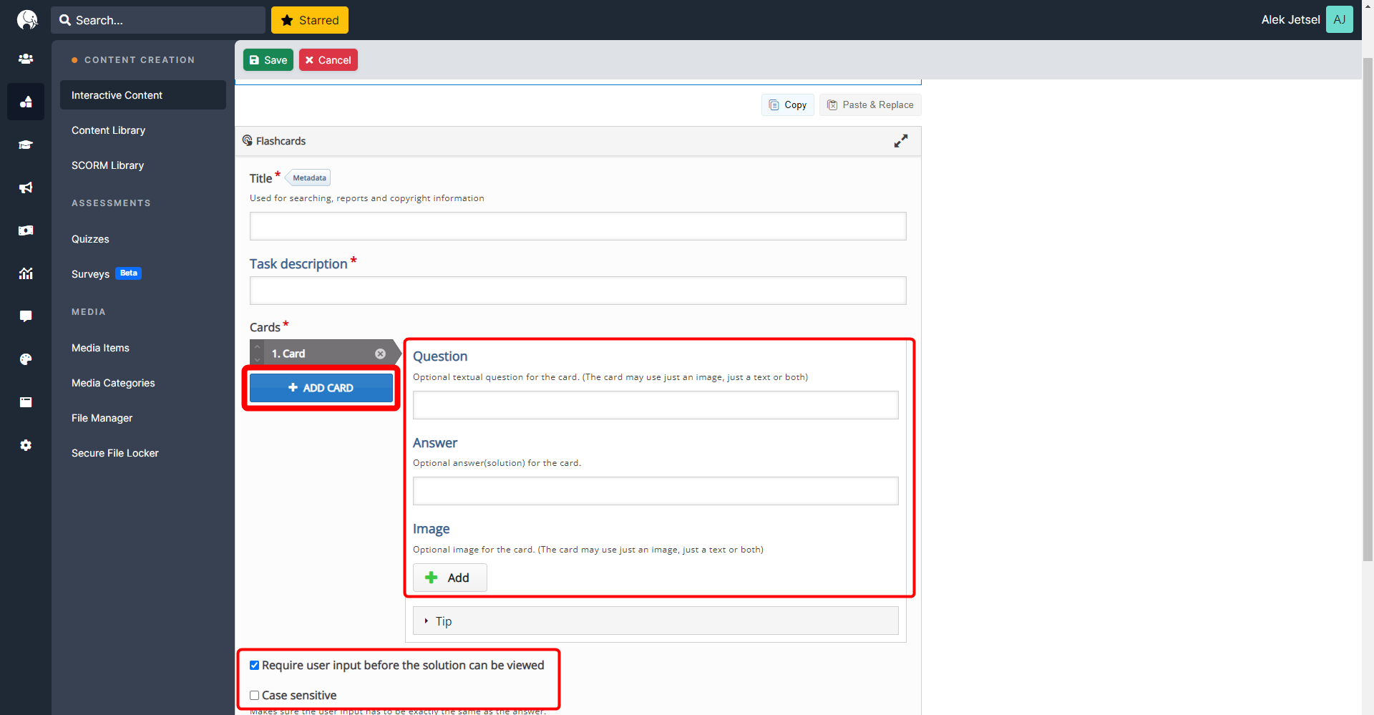Click the ADD CARD button
The height and width of the screenshot is (715, 1374).
pyautogui.click(x=321, y=388)
